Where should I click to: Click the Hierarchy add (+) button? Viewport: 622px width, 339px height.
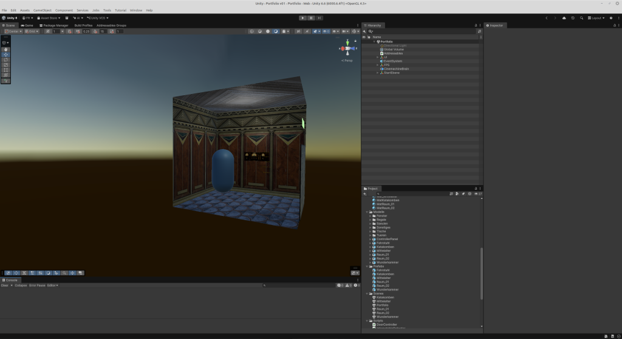point(364,32)
